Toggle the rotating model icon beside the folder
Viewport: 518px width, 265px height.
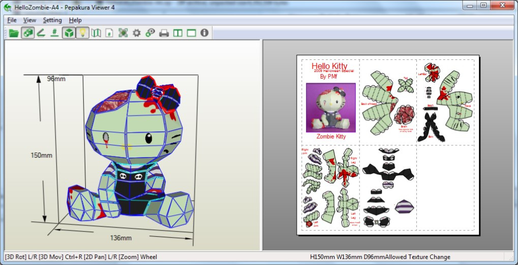click(28, 33)
